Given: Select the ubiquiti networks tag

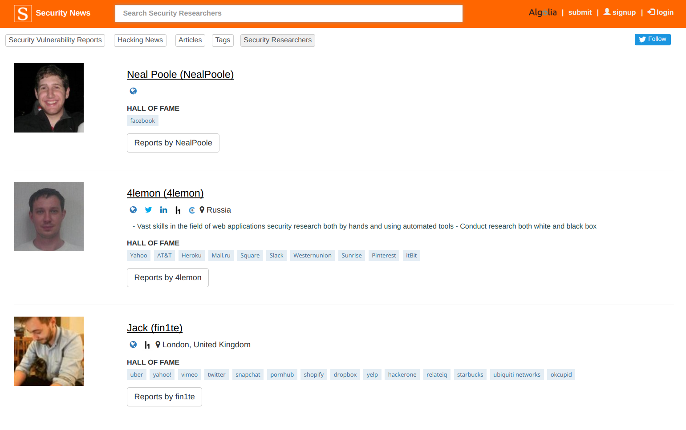Looking at the screenshot, I should tap(517, 375).
